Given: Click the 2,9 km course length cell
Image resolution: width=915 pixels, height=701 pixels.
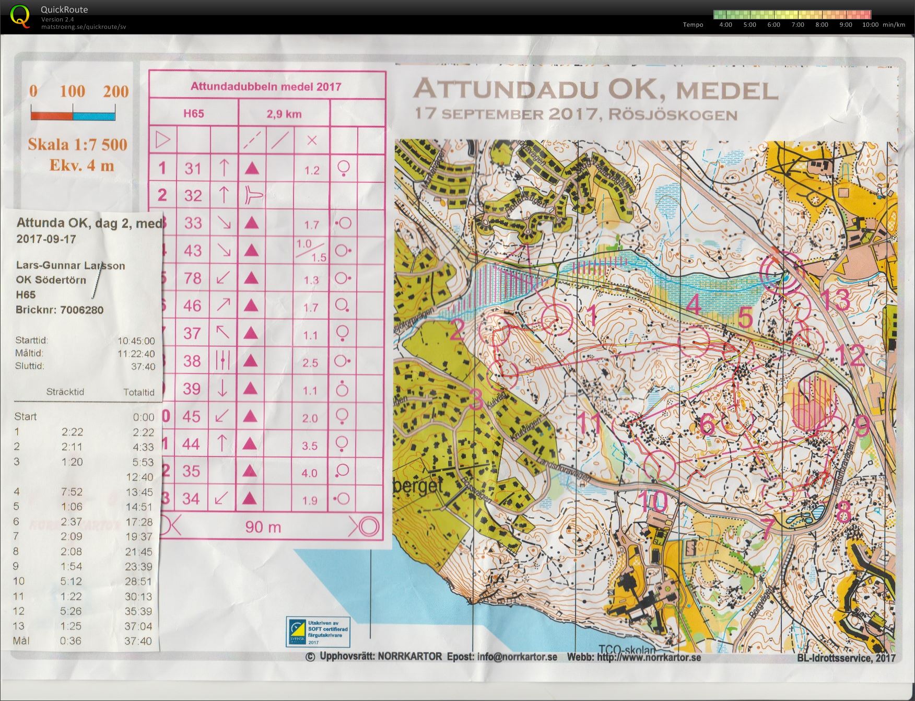Looking at the screenshot, I should [x=284, y=114].
